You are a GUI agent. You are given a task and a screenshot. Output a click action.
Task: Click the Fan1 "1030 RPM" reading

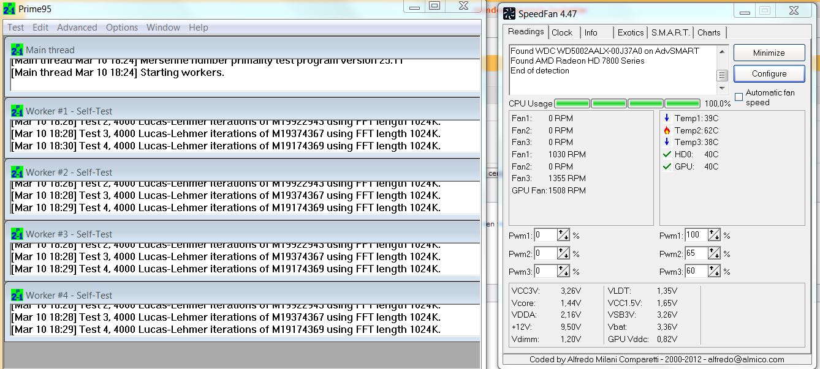click(x=567, y=154)
